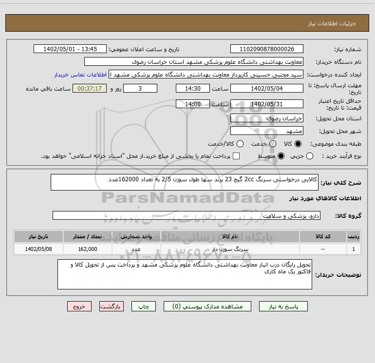Screen dimensions: 375x363
Task: Select the کالا/خدمت radio button
Action: pos(240,144)
